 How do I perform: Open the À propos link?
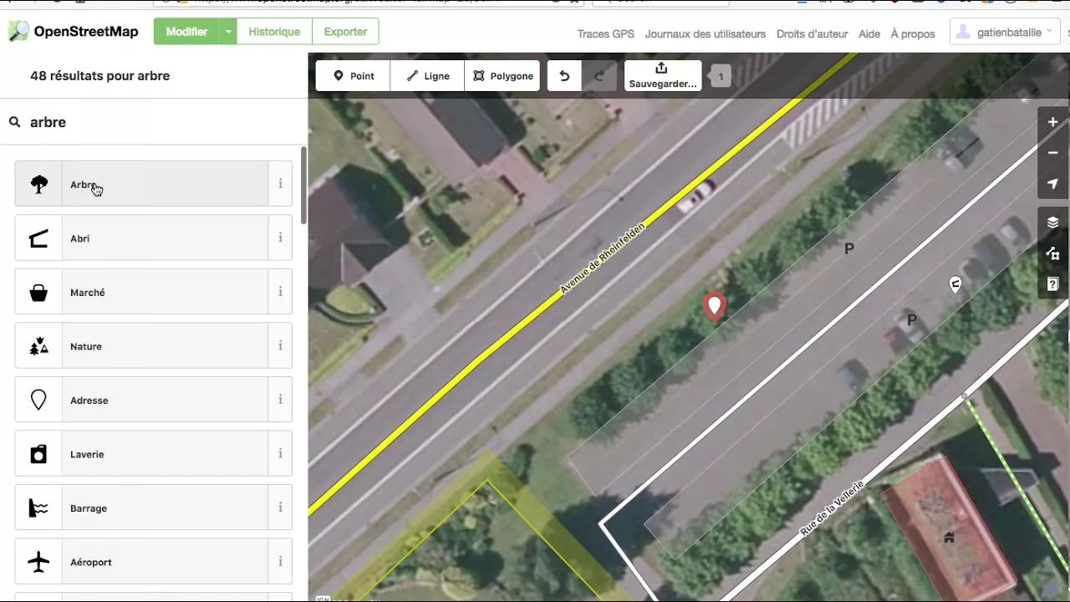tap(913, 34)
